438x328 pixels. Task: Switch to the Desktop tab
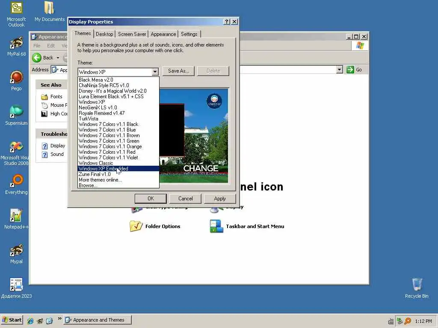pyautogui.click(x=104, y=34)
